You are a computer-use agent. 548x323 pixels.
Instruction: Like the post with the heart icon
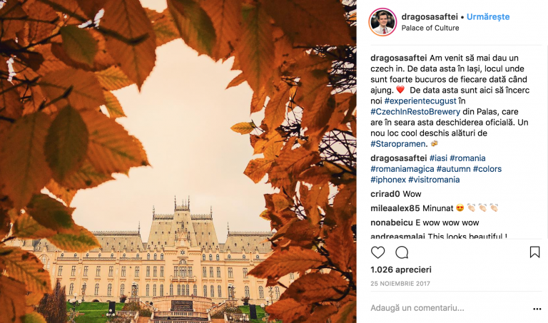click(377, 252)
